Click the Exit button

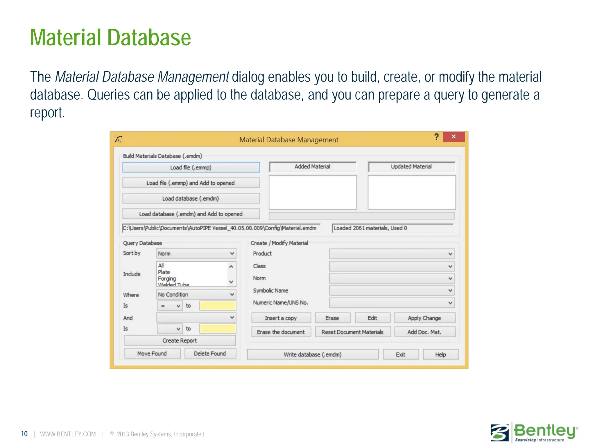pyautogui.click(x=401, y=355)
